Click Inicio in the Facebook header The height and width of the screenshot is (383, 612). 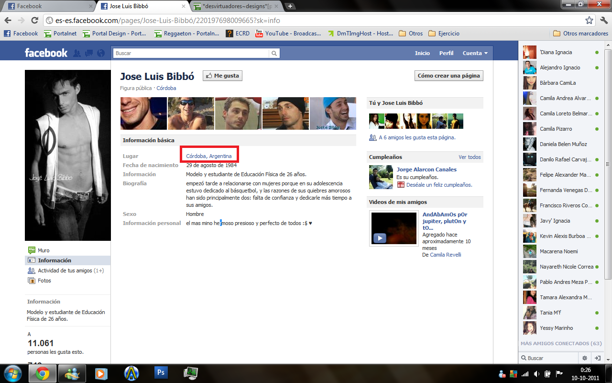coord(422,53)
